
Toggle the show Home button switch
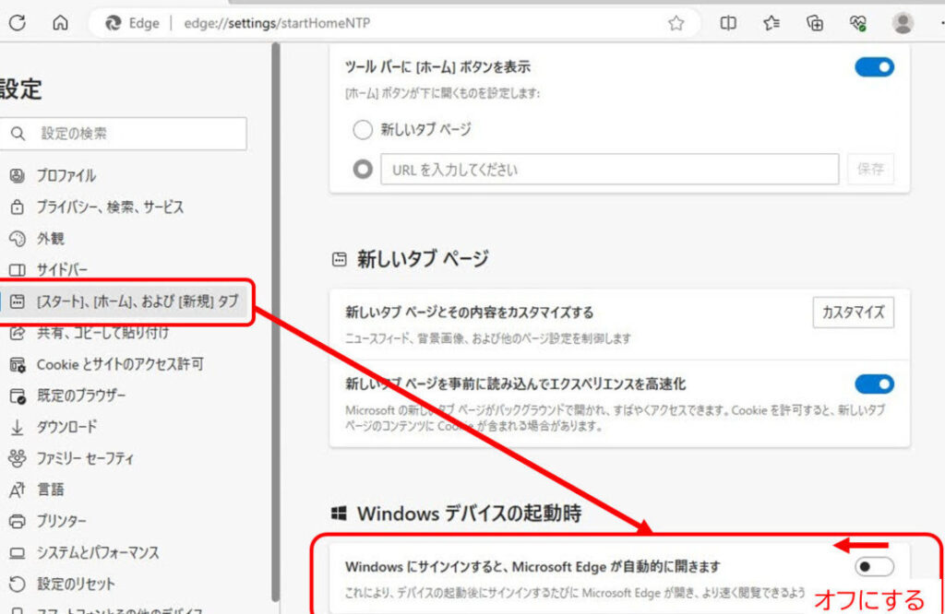coord(874,67)
